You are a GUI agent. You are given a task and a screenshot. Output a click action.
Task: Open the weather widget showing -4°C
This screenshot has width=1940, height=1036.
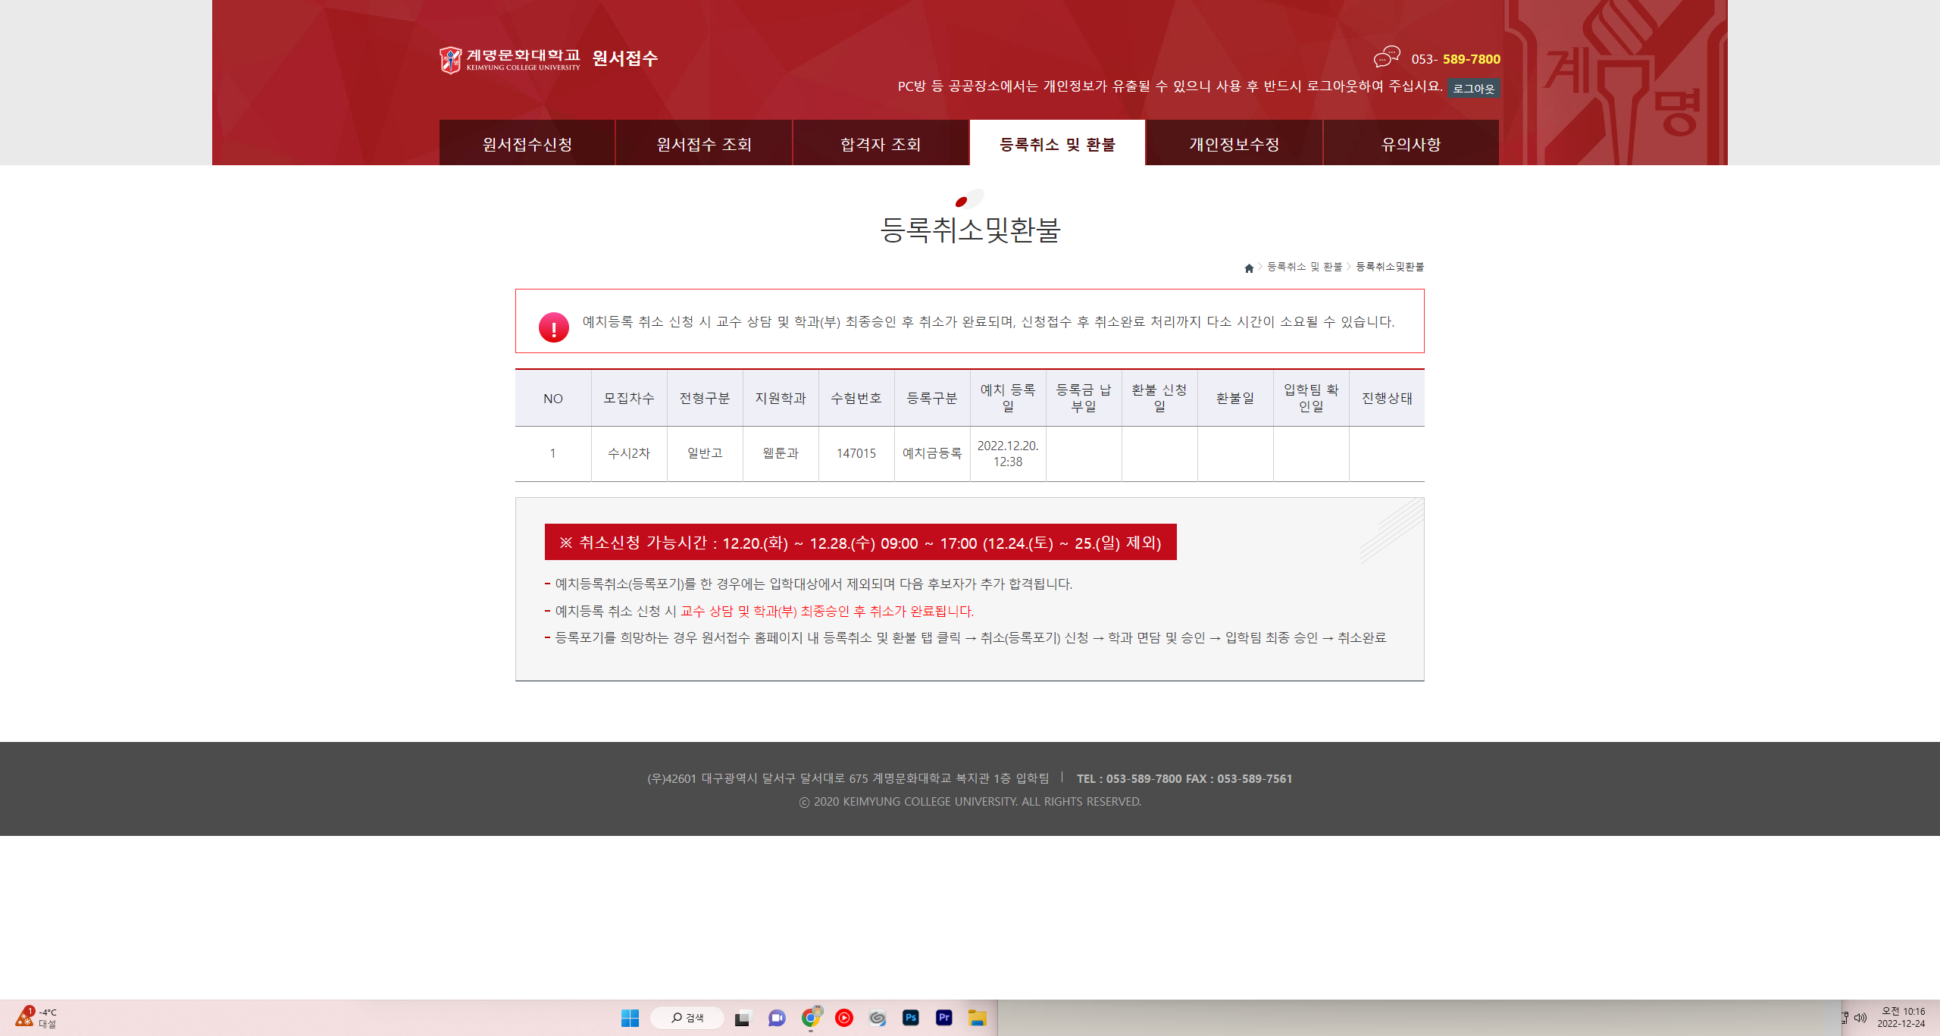tap(36, 1017)
